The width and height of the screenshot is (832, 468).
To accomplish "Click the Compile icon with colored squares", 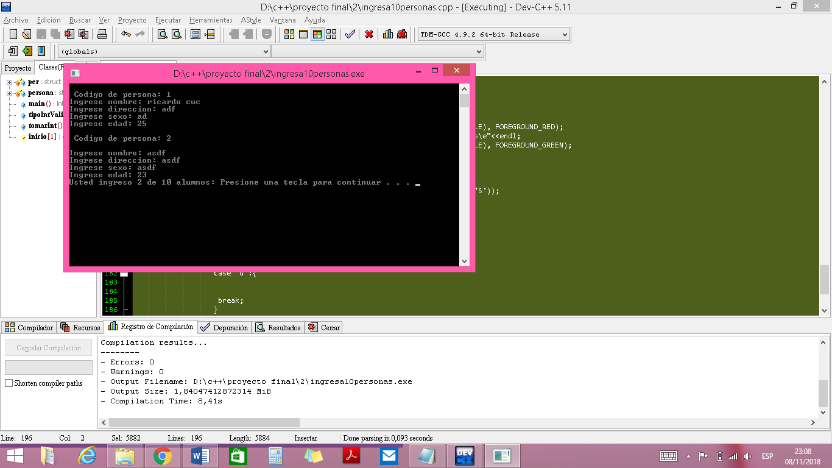I will click(x=289, y=34).
